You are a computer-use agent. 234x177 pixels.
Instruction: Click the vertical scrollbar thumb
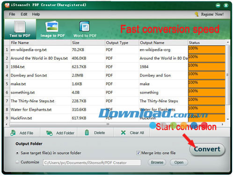point(228,75)
